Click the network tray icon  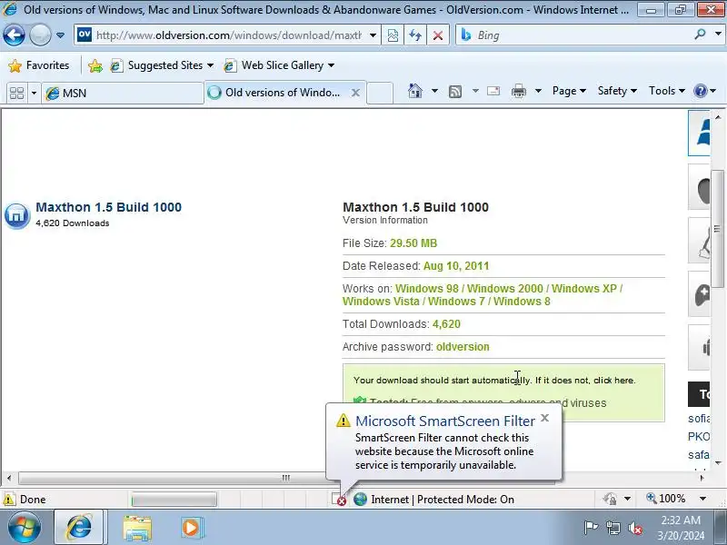612,528
